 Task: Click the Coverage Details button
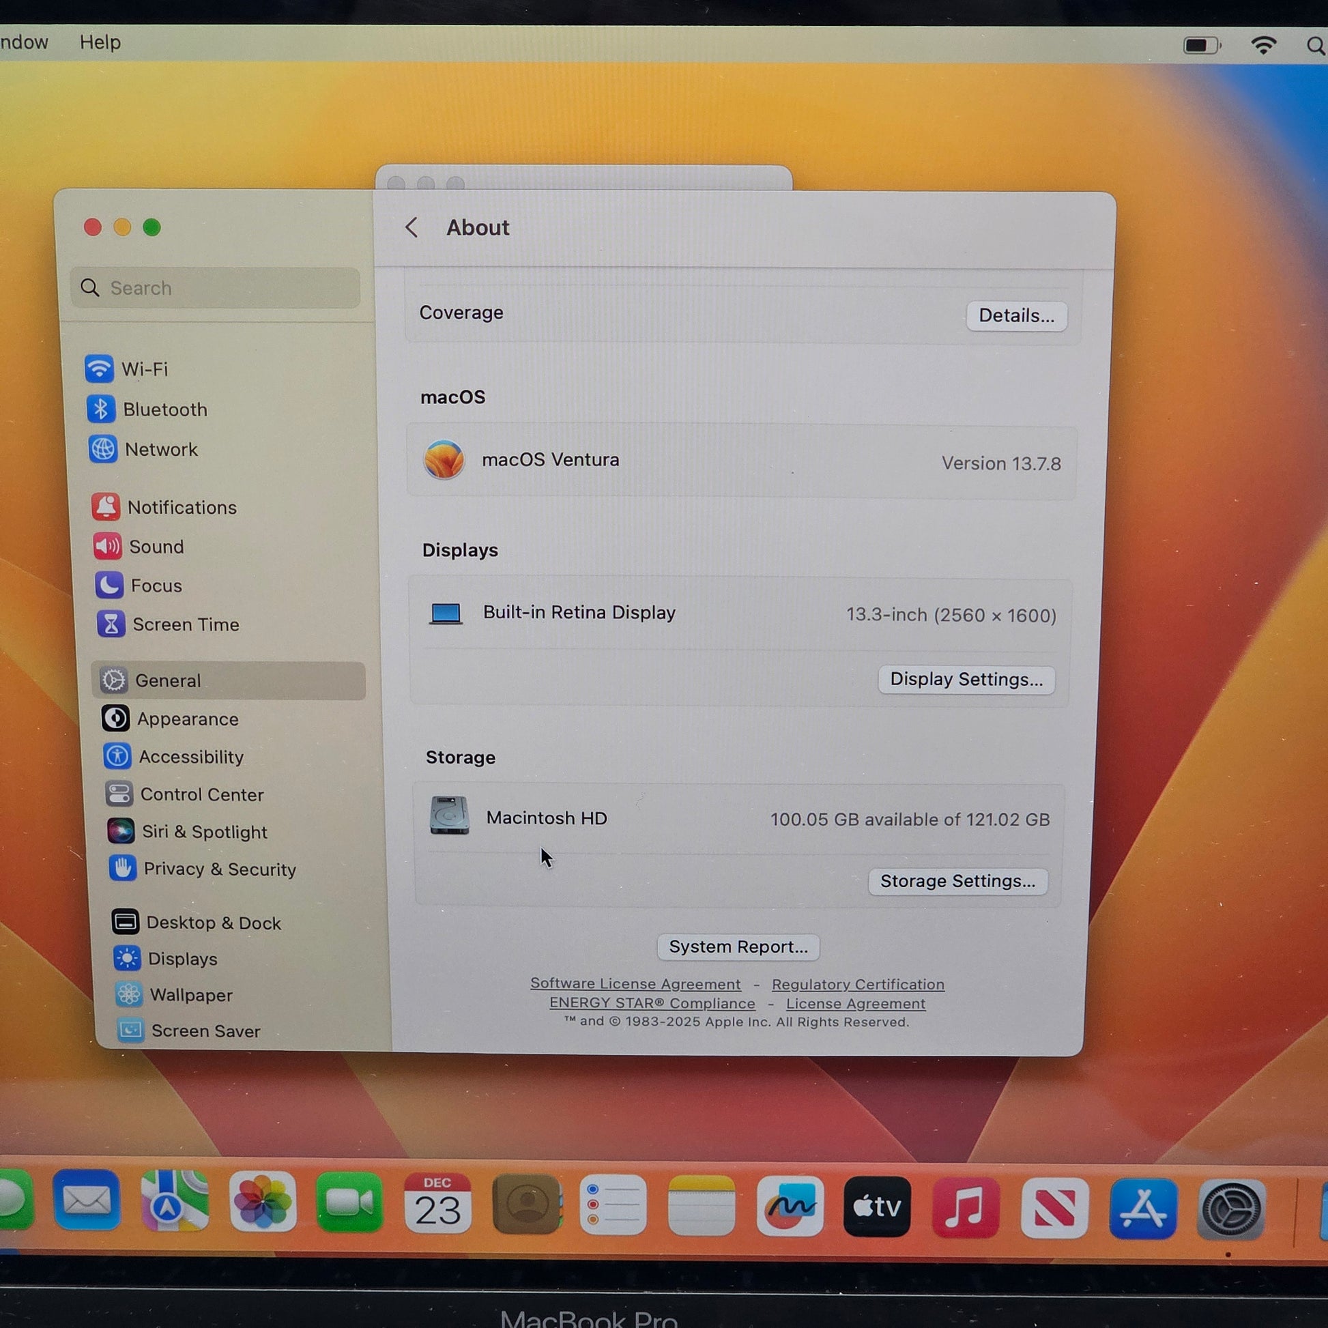pos(1015,315)
